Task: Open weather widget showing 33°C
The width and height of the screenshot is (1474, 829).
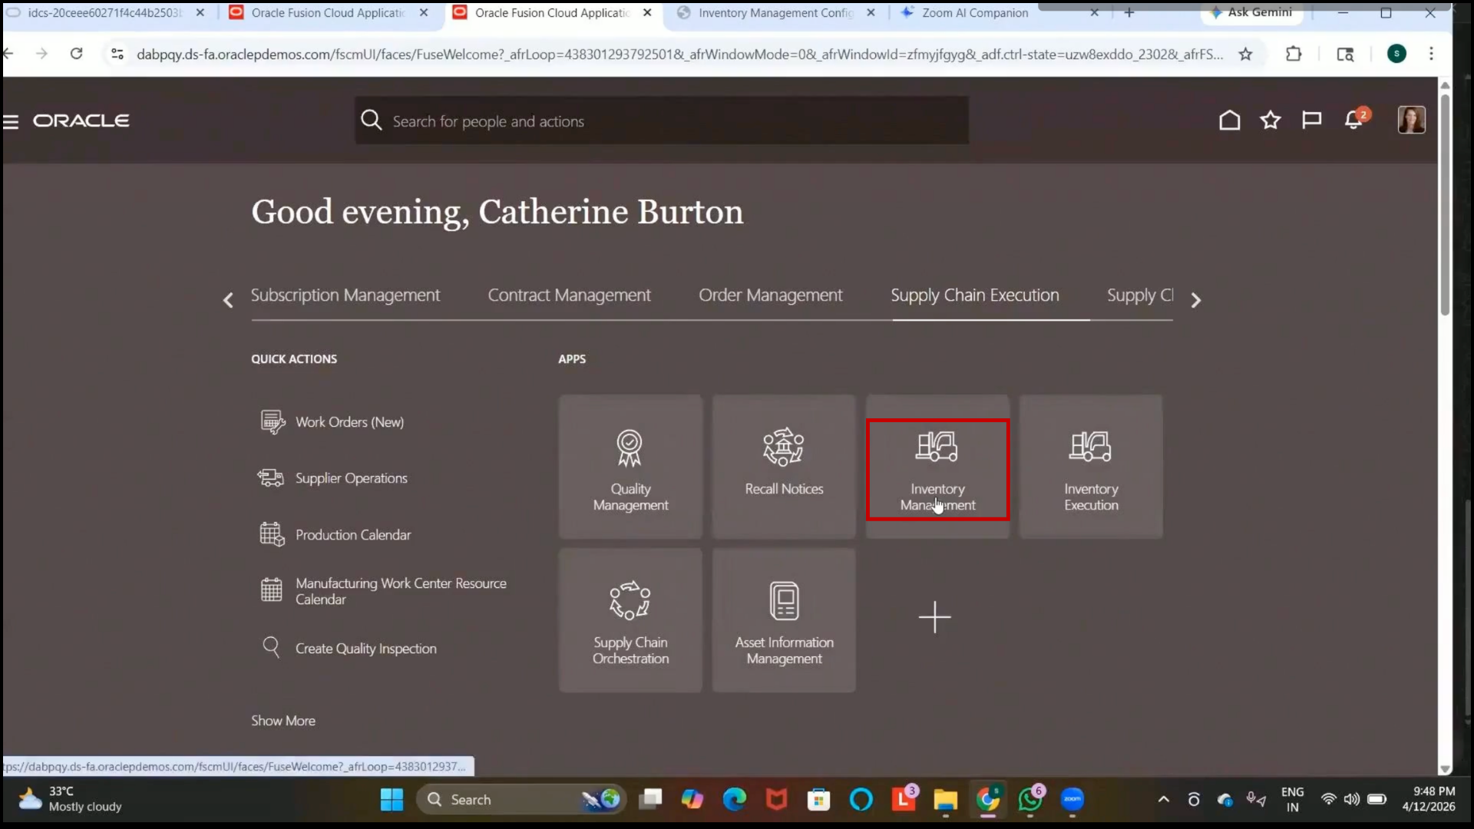Action: click(71, 799)
